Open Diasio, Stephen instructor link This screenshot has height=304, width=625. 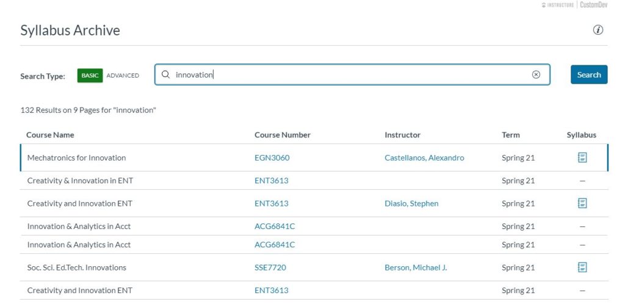(x=411, y=204)
